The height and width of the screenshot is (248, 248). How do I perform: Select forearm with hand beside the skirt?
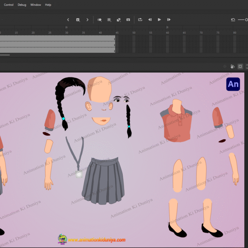[49, 174]
